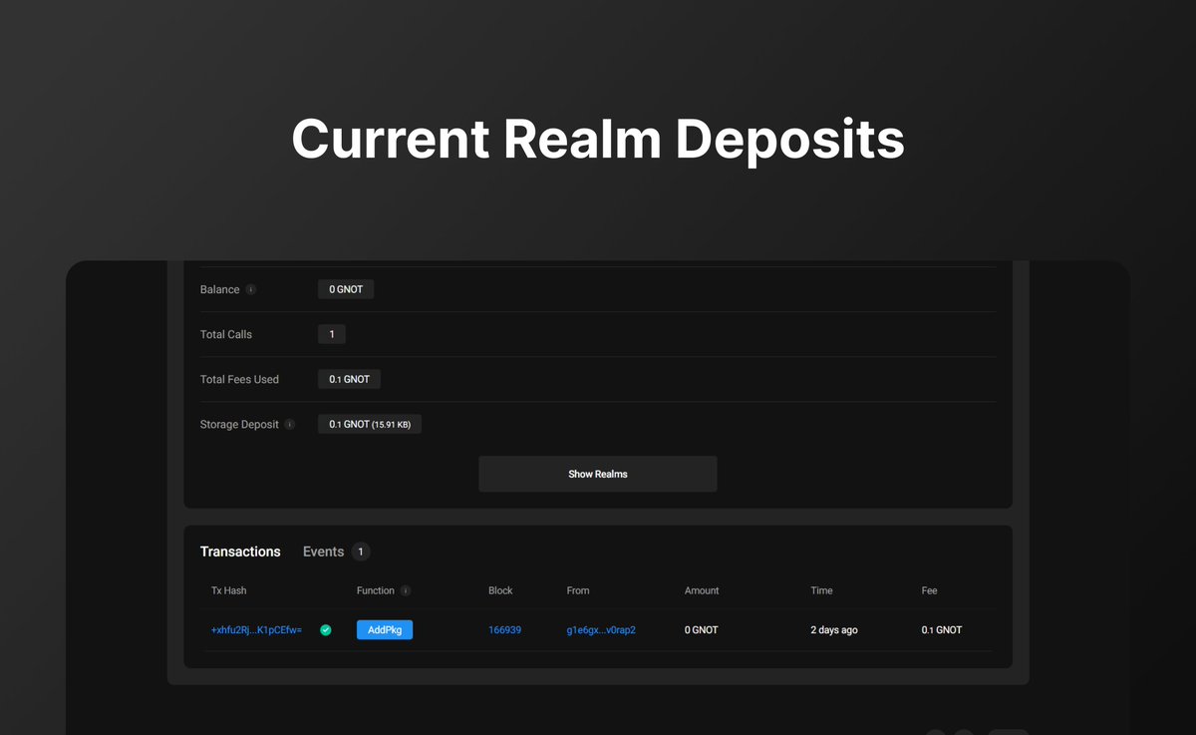The image size is (1196, 735).
Task: Switch to the Events tab
Action: [x=324, y=551]
